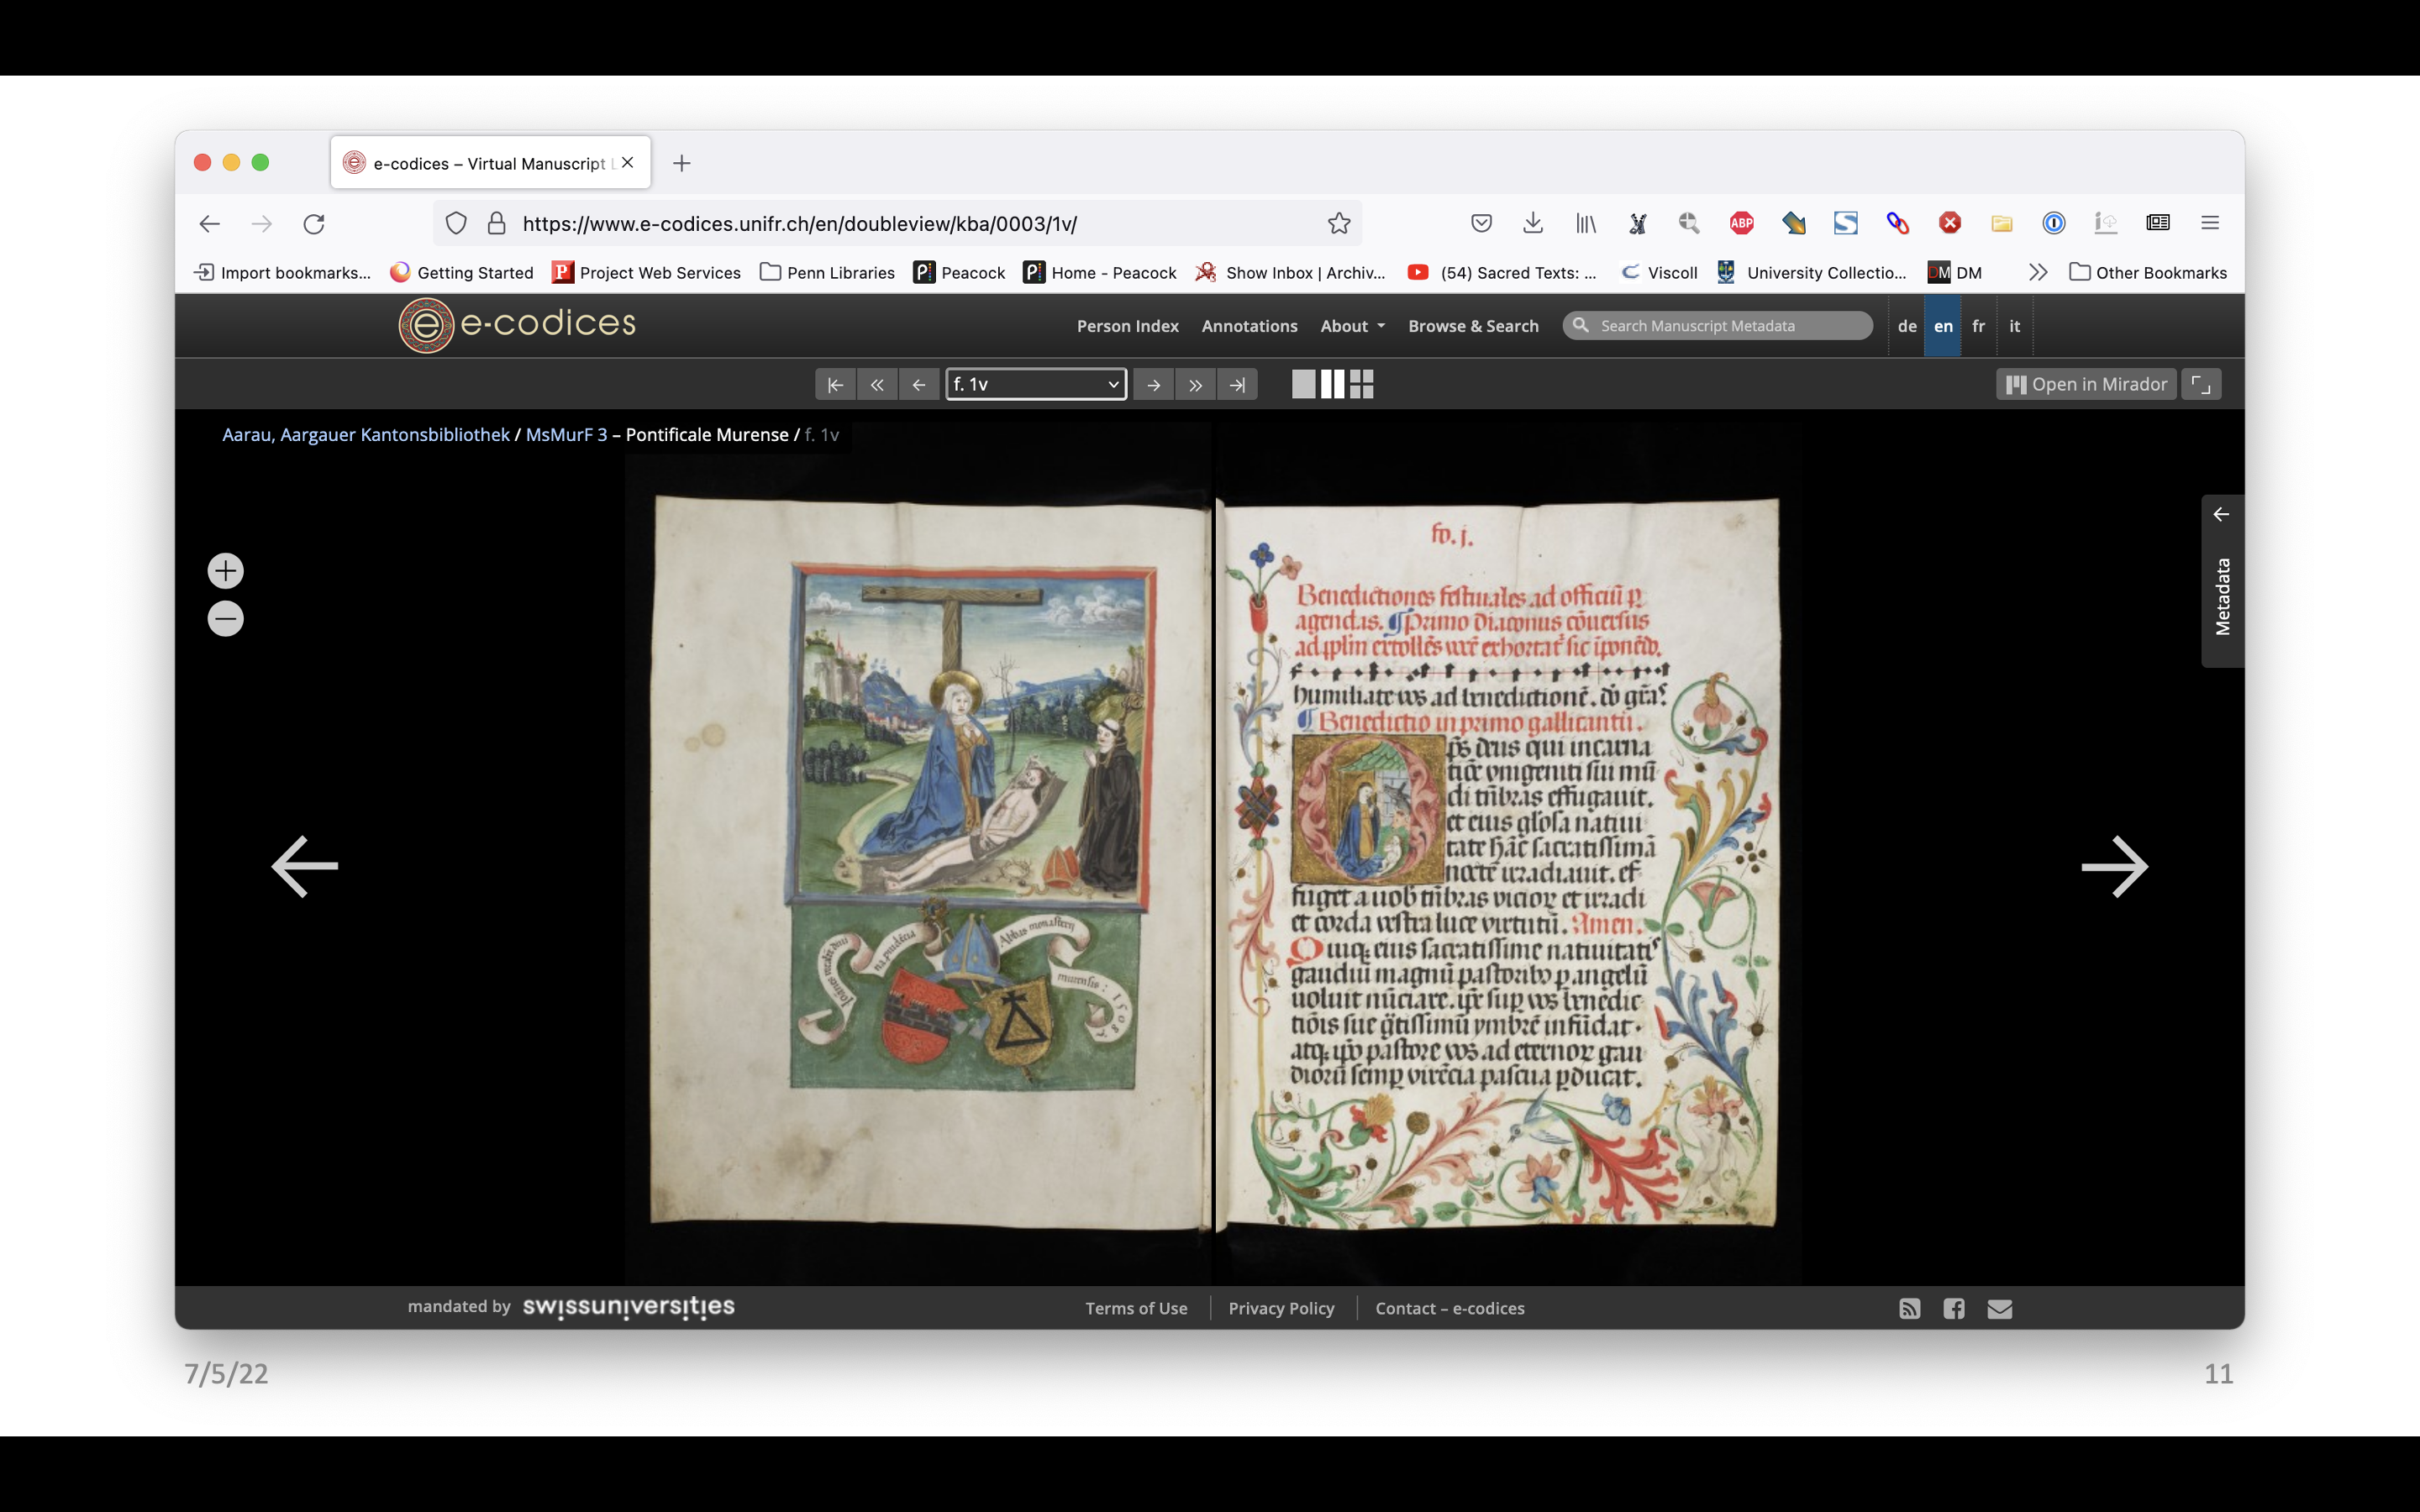Screen dimensions: 2420x1512
Task: Click Open in Mirador button
Action: pos(2086,384)
